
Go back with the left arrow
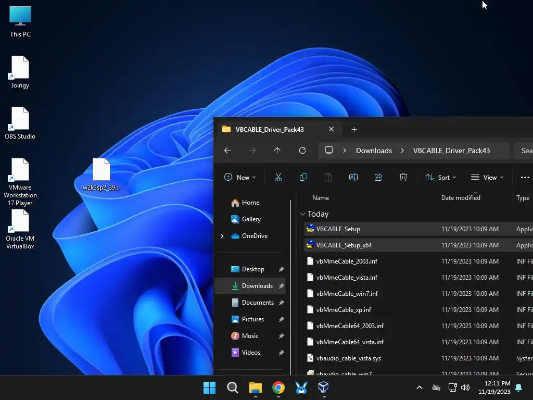click(227, 151)
